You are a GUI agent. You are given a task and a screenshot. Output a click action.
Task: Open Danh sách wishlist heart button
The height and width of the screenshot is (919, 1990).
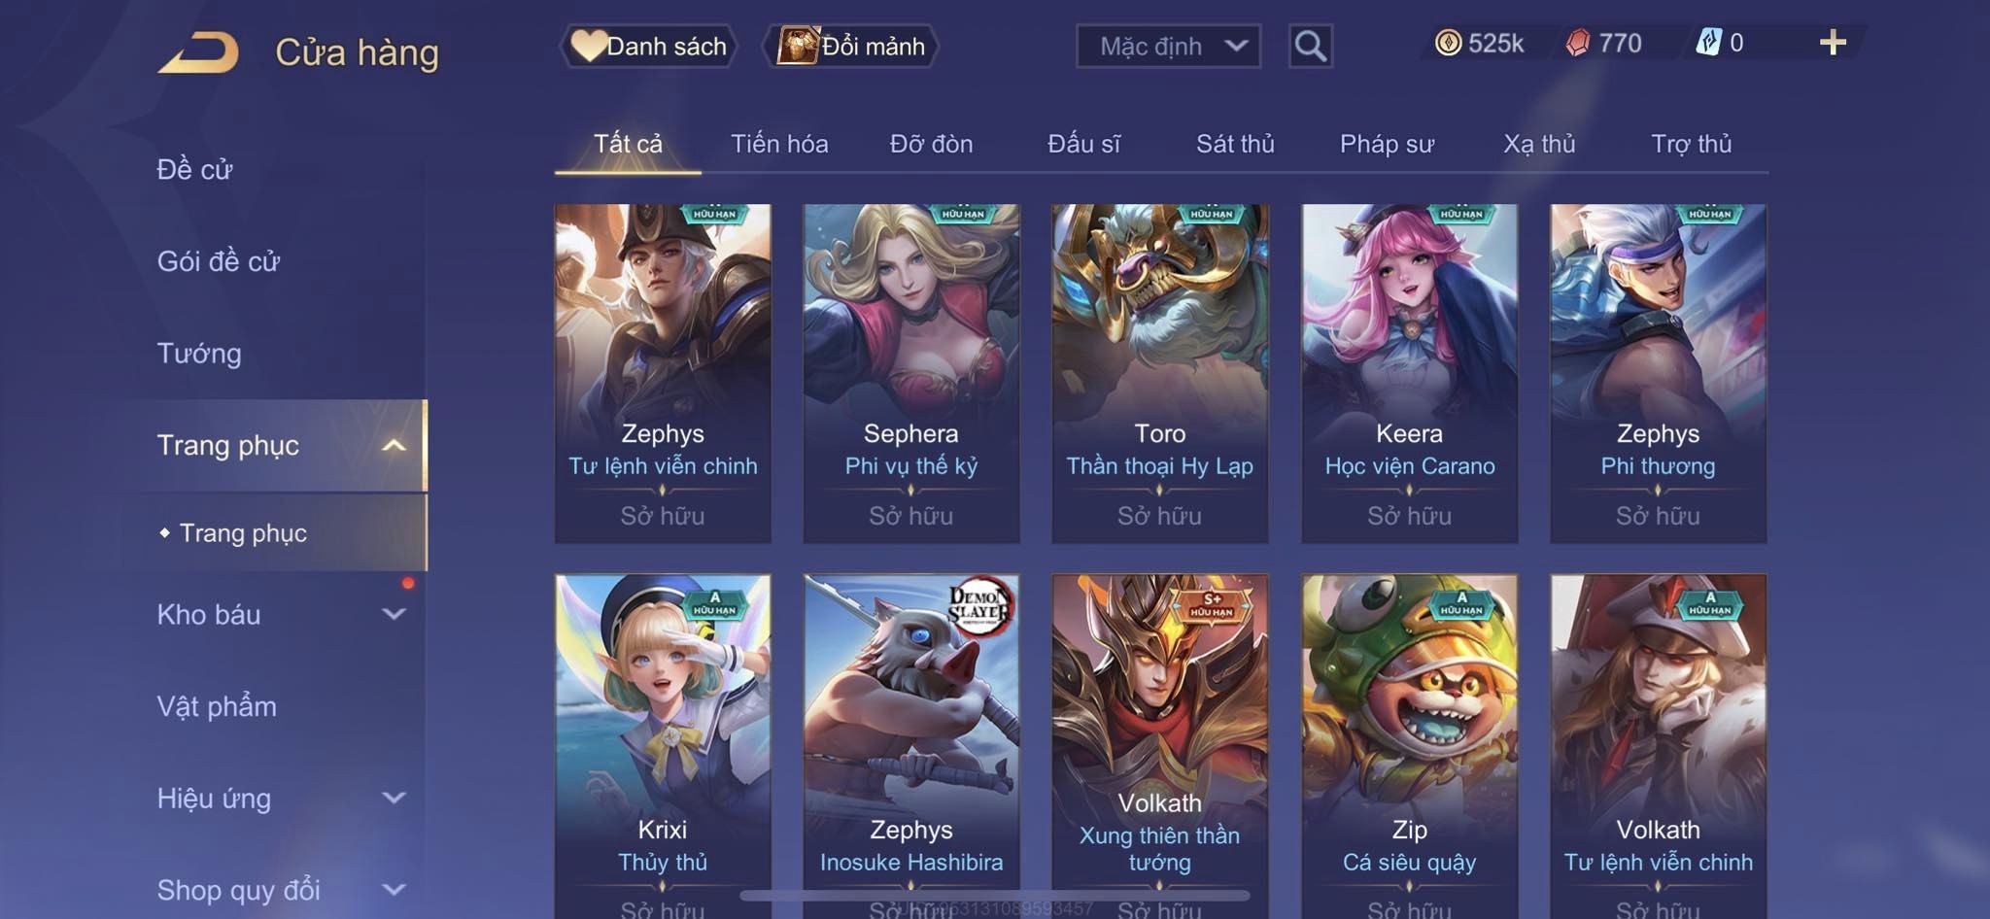(x=648, y=46)
